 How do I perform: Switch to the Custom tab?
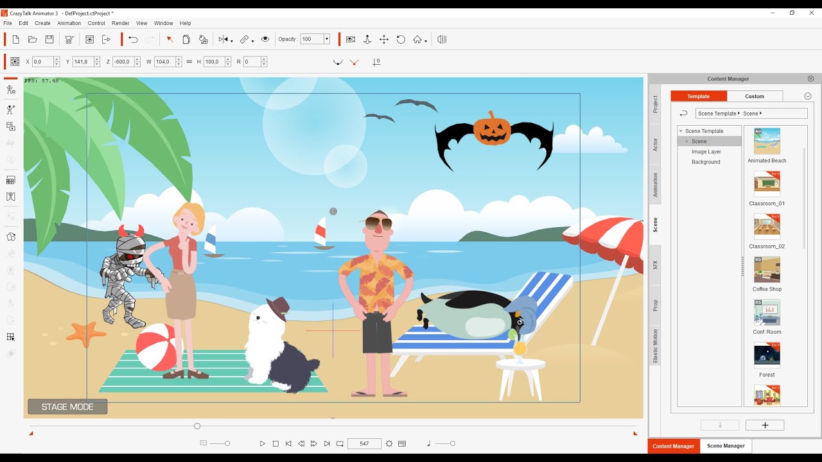(755, 96)
